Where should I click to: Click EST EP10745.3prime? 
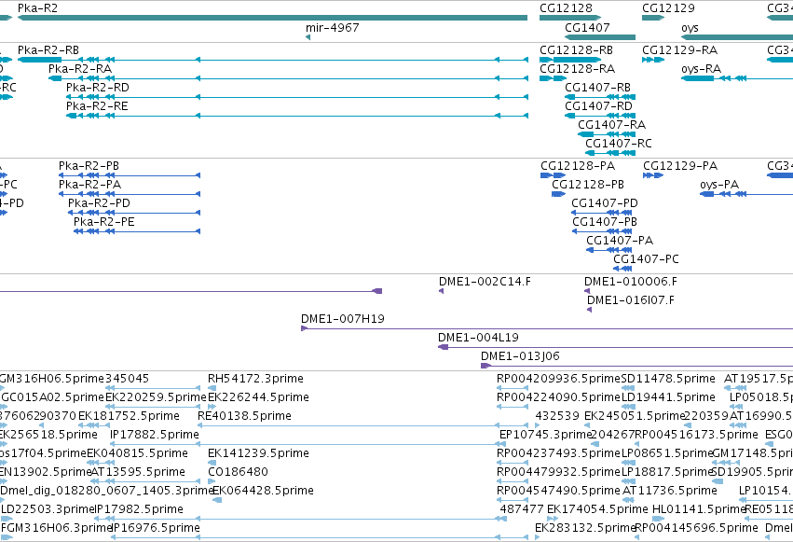(545, 435)
